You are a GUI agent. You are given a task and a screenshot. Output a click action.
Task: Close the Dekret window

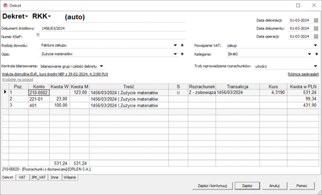[x=314, y=5]
